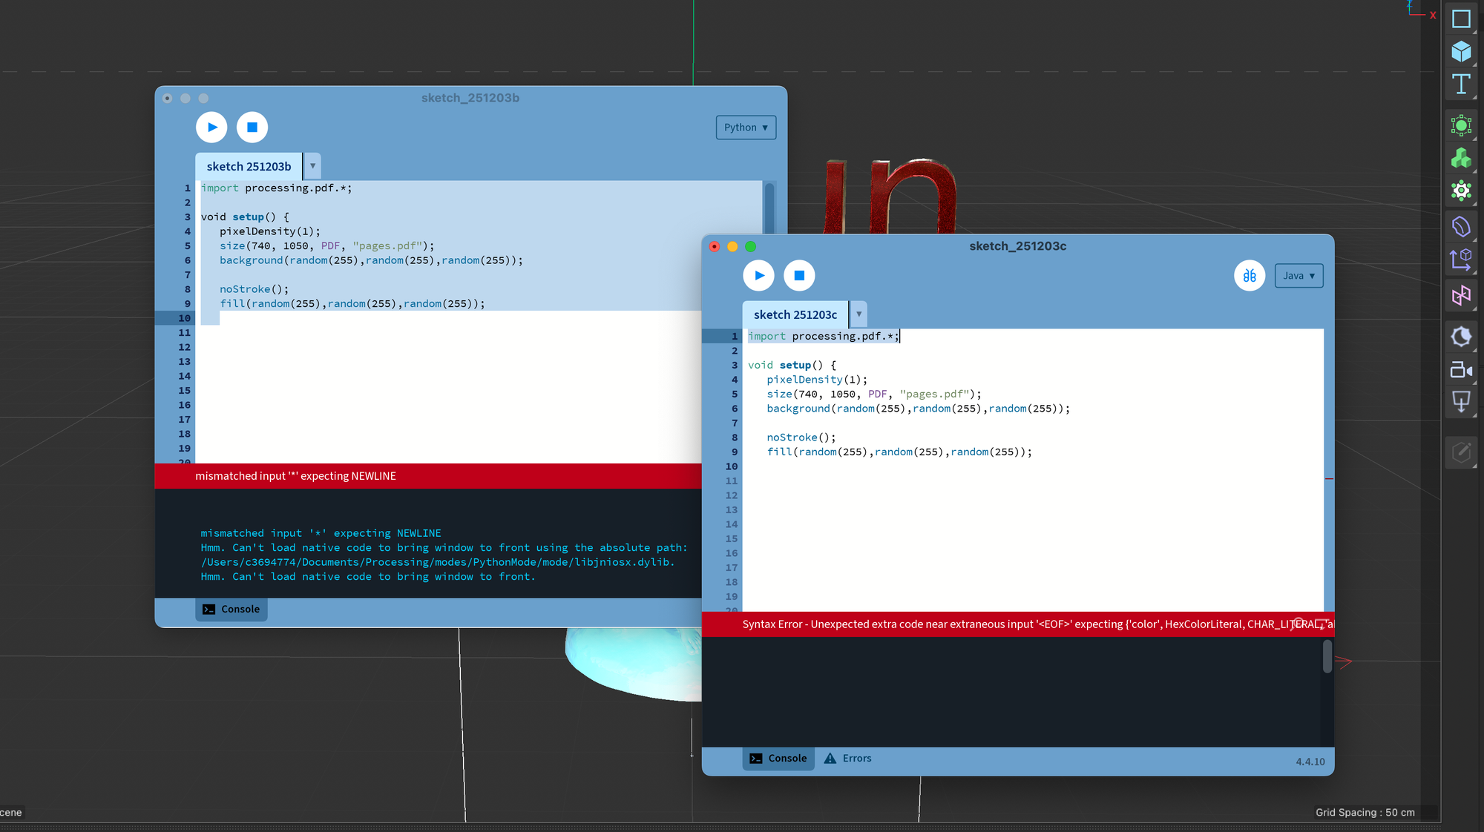Click the Camera object icon
Screen dimensions: 1484x832
click(1461, 369)
